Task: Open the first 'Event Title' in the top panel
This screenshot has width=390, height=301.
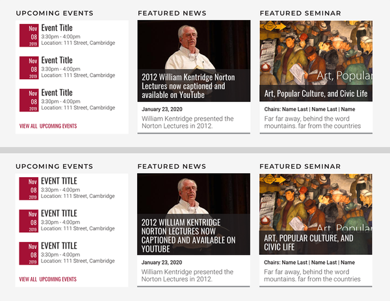Action: (x=57, y=27)
